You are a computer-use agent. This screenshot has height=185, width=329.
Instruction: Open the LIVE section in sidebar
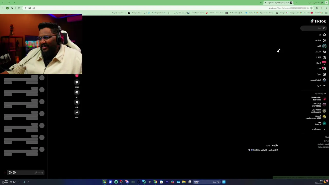pos(321,58)
